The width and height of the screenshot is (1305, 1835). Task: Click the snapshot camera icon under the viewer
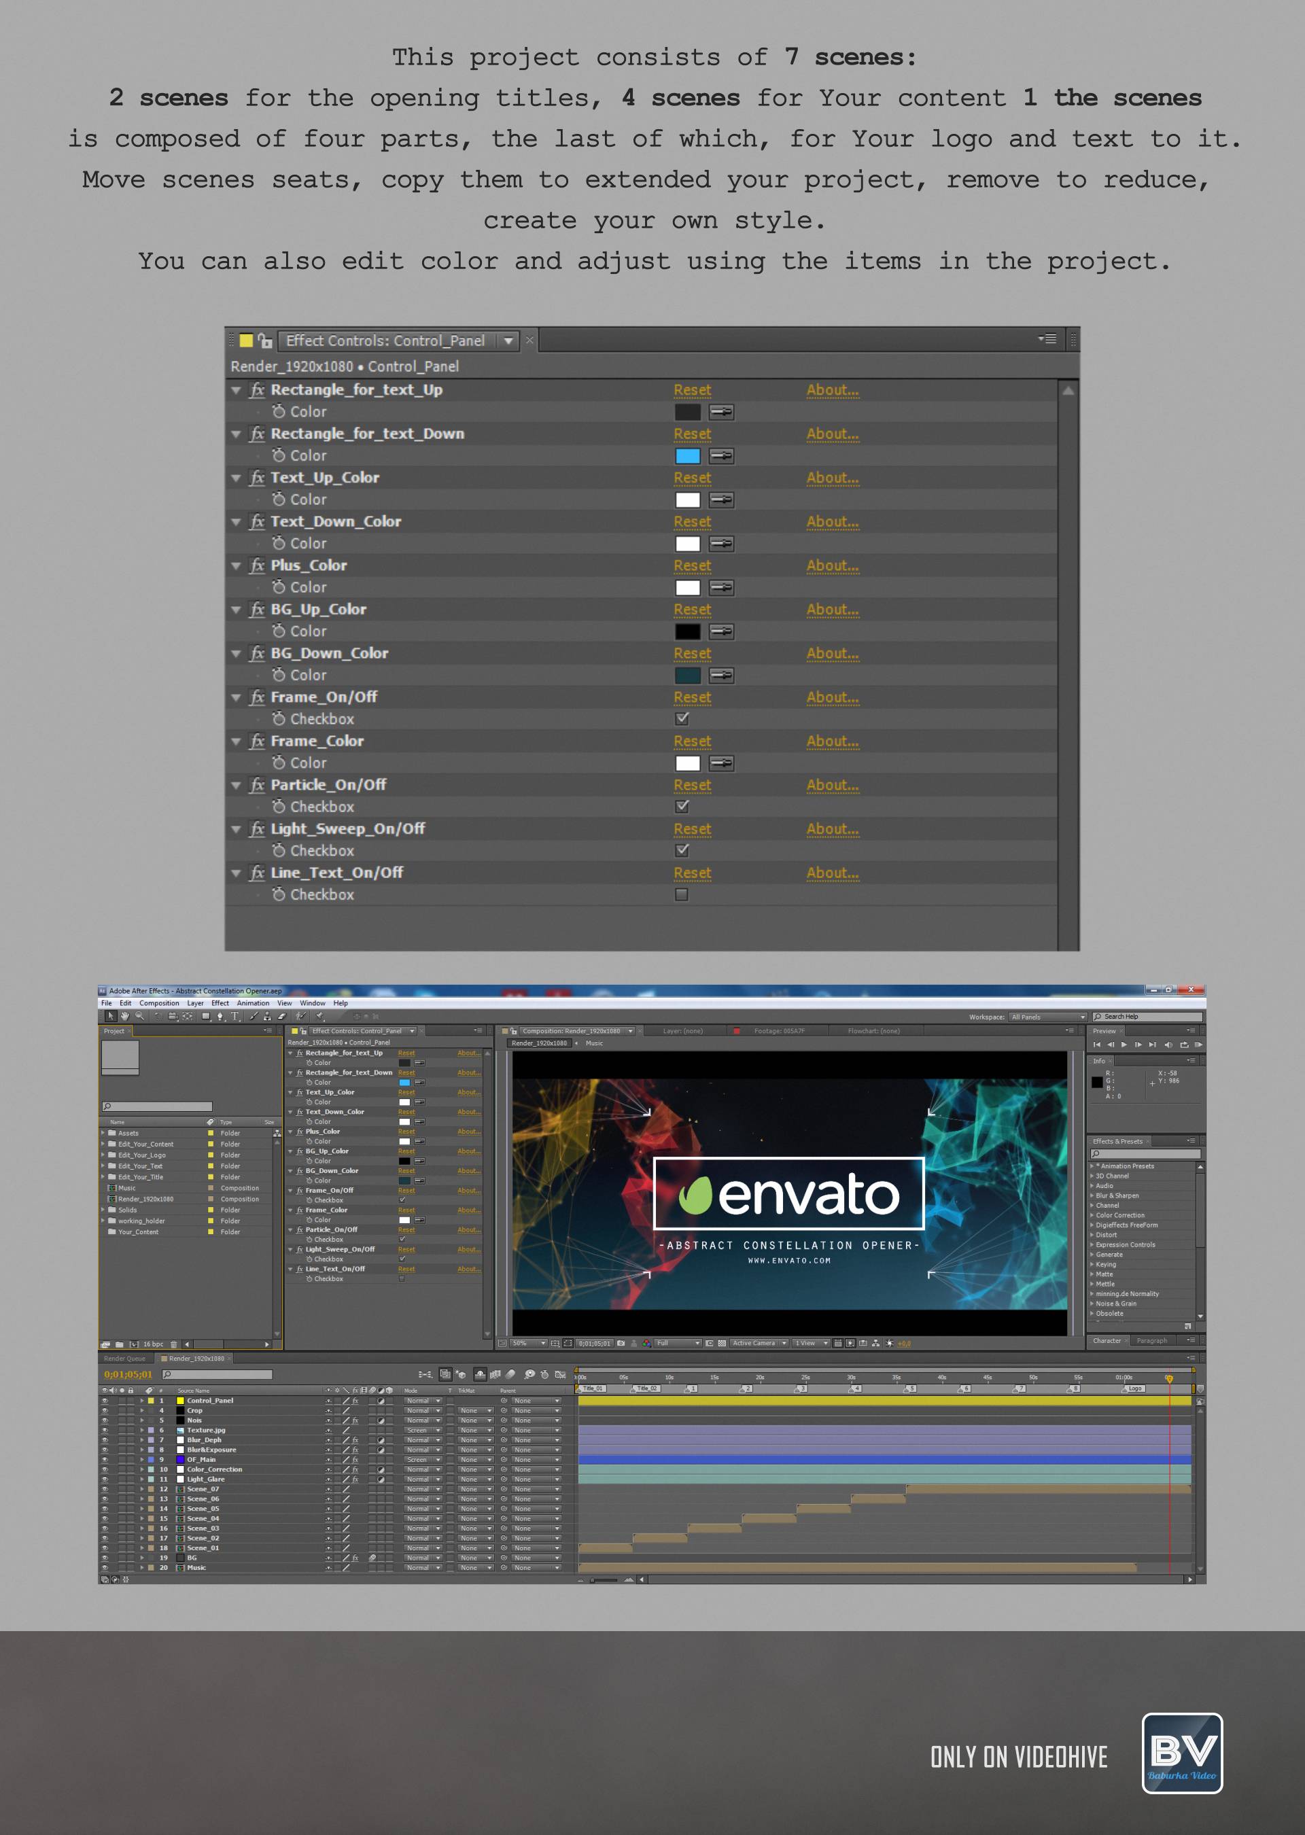click(621, 1344)
